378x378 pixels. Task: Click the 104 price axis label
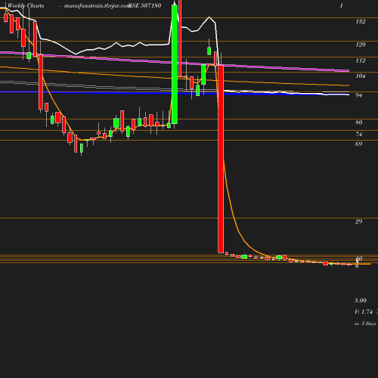click(x=361, y=76)
